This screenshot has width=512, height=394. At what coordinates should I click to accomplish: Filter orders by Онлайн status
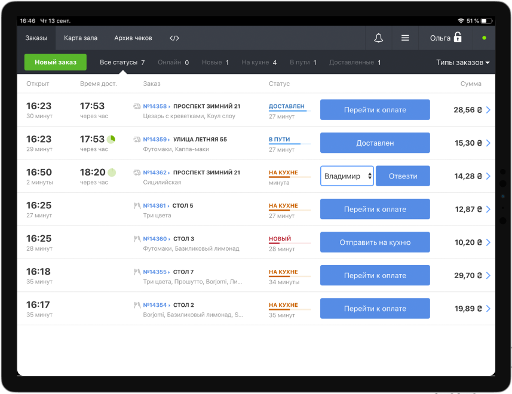[173, 62]
